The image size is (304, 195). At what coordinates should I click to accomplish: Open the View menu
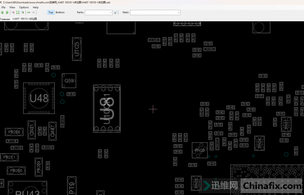12,7
